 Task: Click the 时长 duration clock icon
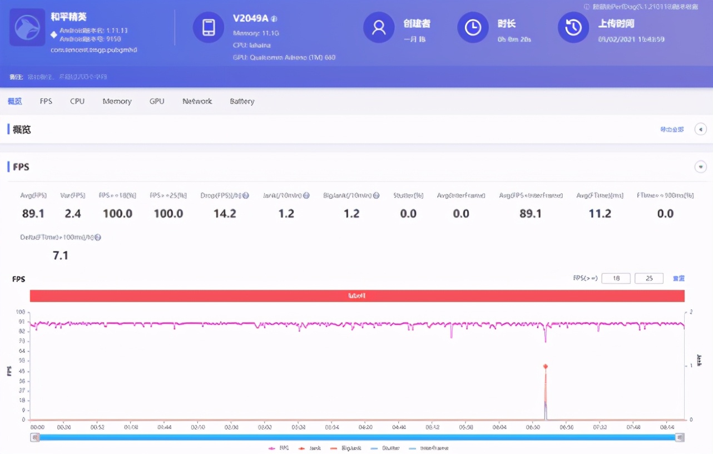tap(473, 27)
